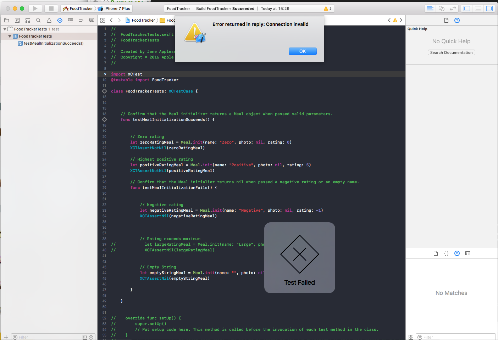
Task: Jump to previous issue arrow in jump bar
Action: coord(389,20)
